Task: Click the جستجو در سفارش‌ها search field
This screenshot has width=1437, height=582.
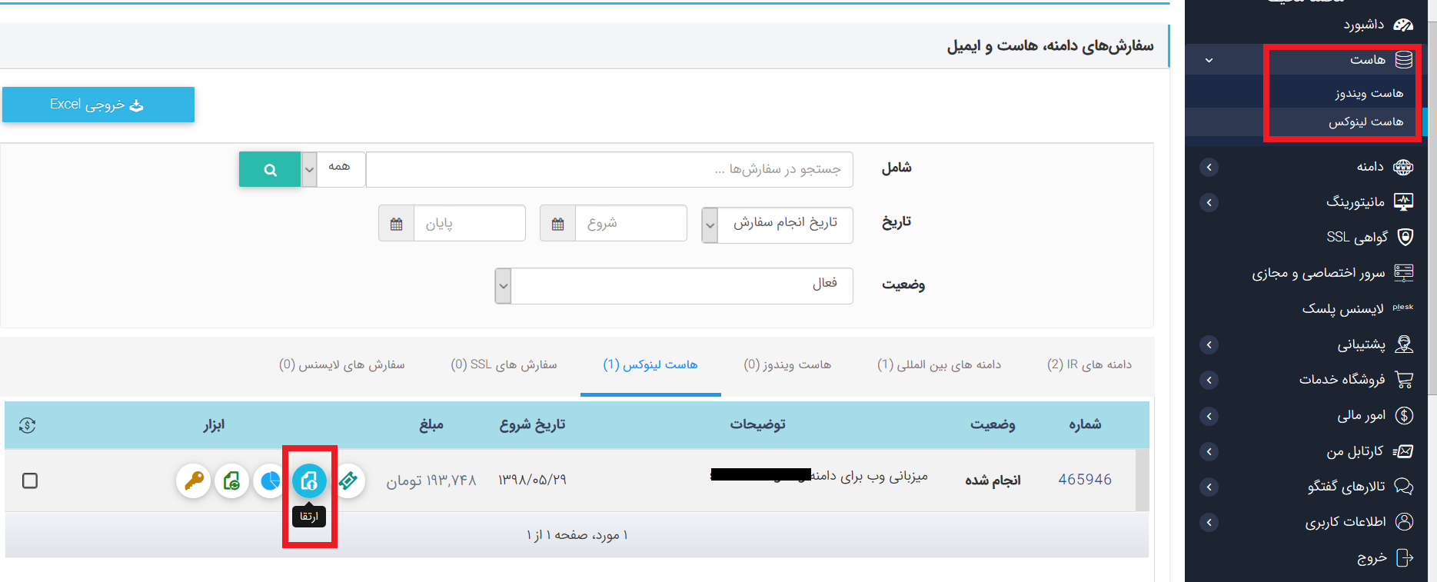Action: (609, 169)
